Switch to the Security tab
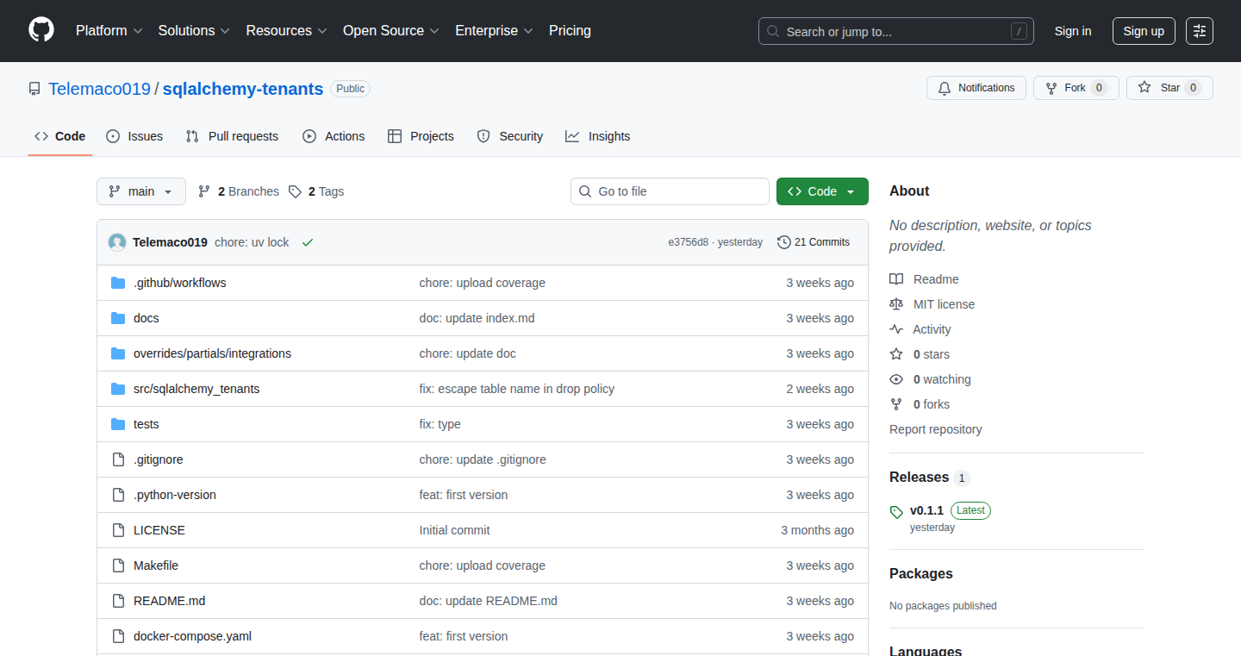 (x=510, y=136)
